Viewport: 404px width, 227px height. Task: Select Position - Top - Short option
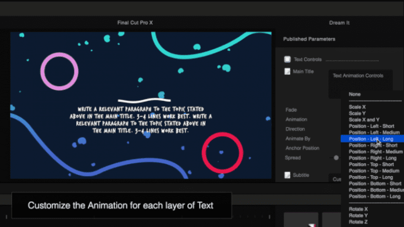[371, 164]
